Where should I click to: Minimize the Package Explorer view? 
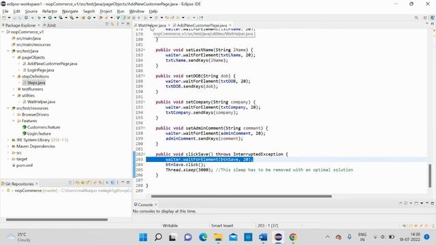tap(123, 24)
